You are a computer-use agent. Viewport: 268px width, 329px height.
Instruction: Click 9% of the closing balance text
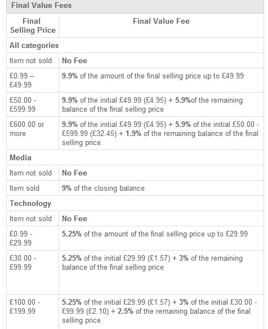coord(103,188)
